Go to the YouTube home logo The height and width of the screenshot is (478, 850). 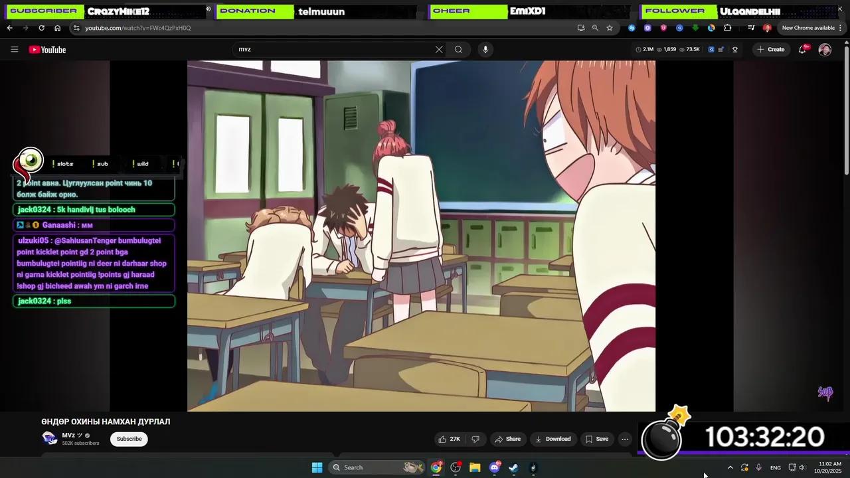click(47, 50)
